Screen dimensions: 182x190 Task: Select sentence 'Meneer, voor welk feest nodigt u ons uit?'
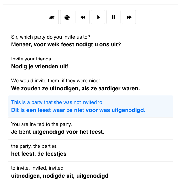pyautogui.click(x=66, y=44)
